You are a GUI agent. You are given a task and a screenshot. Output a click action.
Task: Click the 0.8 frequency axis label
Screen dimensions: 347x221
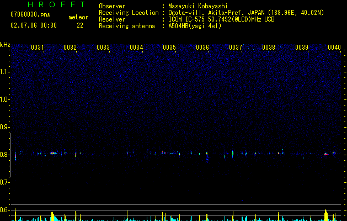[x=4, y=155]
